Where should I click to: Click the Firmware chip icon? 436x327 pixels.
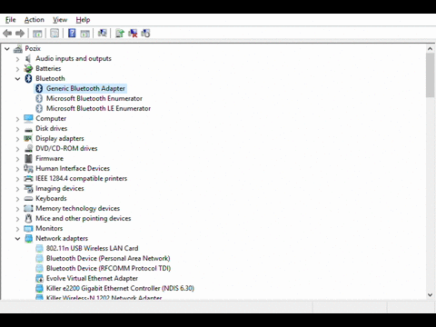[28, 158]
